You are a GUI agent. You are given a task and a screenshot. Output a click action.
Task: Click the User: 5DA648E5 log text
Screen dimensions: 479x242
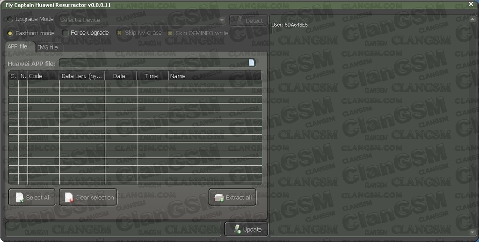pos(289,25)
